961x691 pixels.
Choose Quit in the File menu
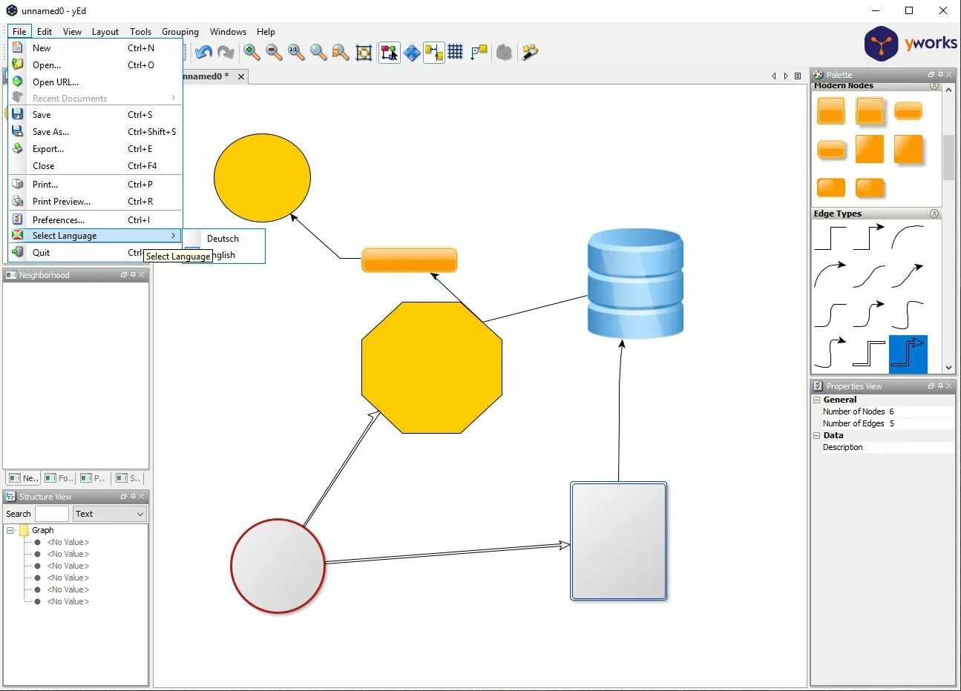tap(95, 252)
